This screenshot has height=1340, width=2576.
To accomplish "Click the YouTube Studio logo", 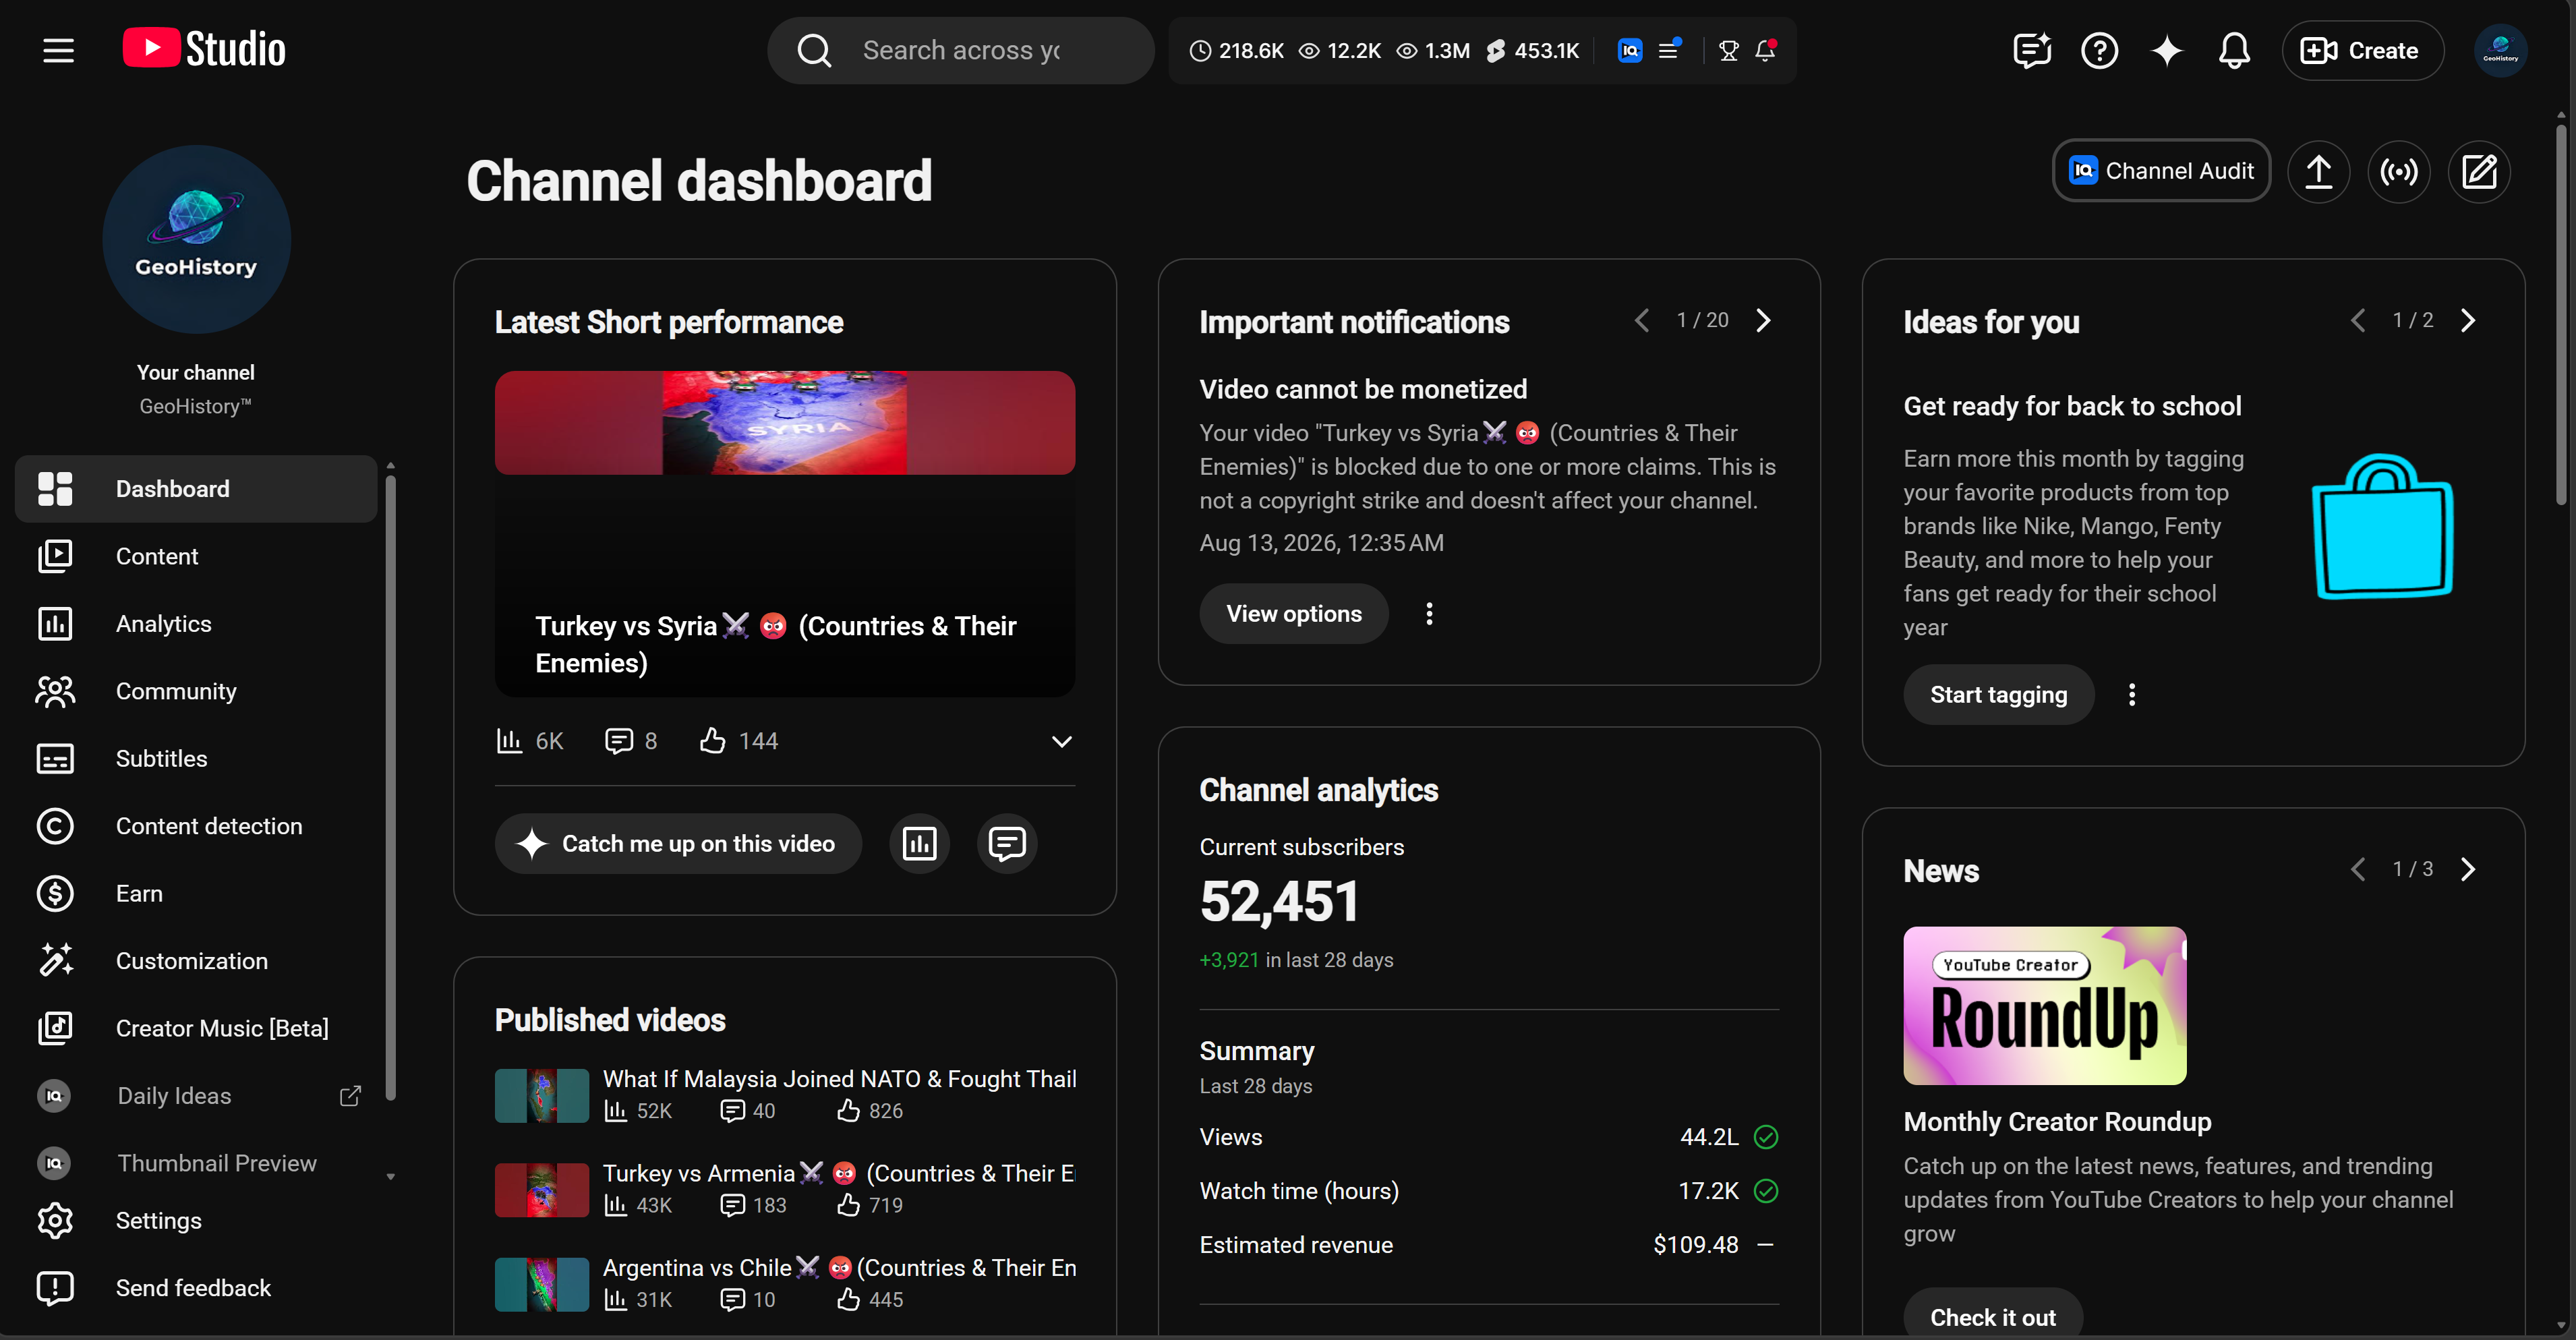I will pyautogui.click(x=204, y=49).
